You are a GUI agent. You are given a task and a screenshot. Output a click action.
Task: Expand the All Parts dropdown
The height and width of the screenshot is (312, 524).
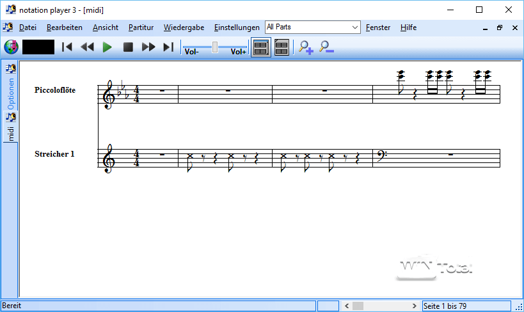[355, 27]
